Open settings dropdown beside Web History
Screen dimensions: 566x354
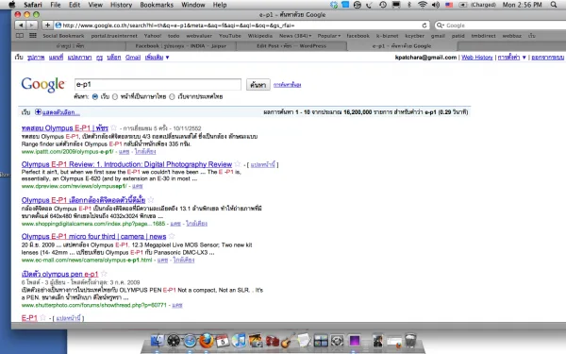511,58
